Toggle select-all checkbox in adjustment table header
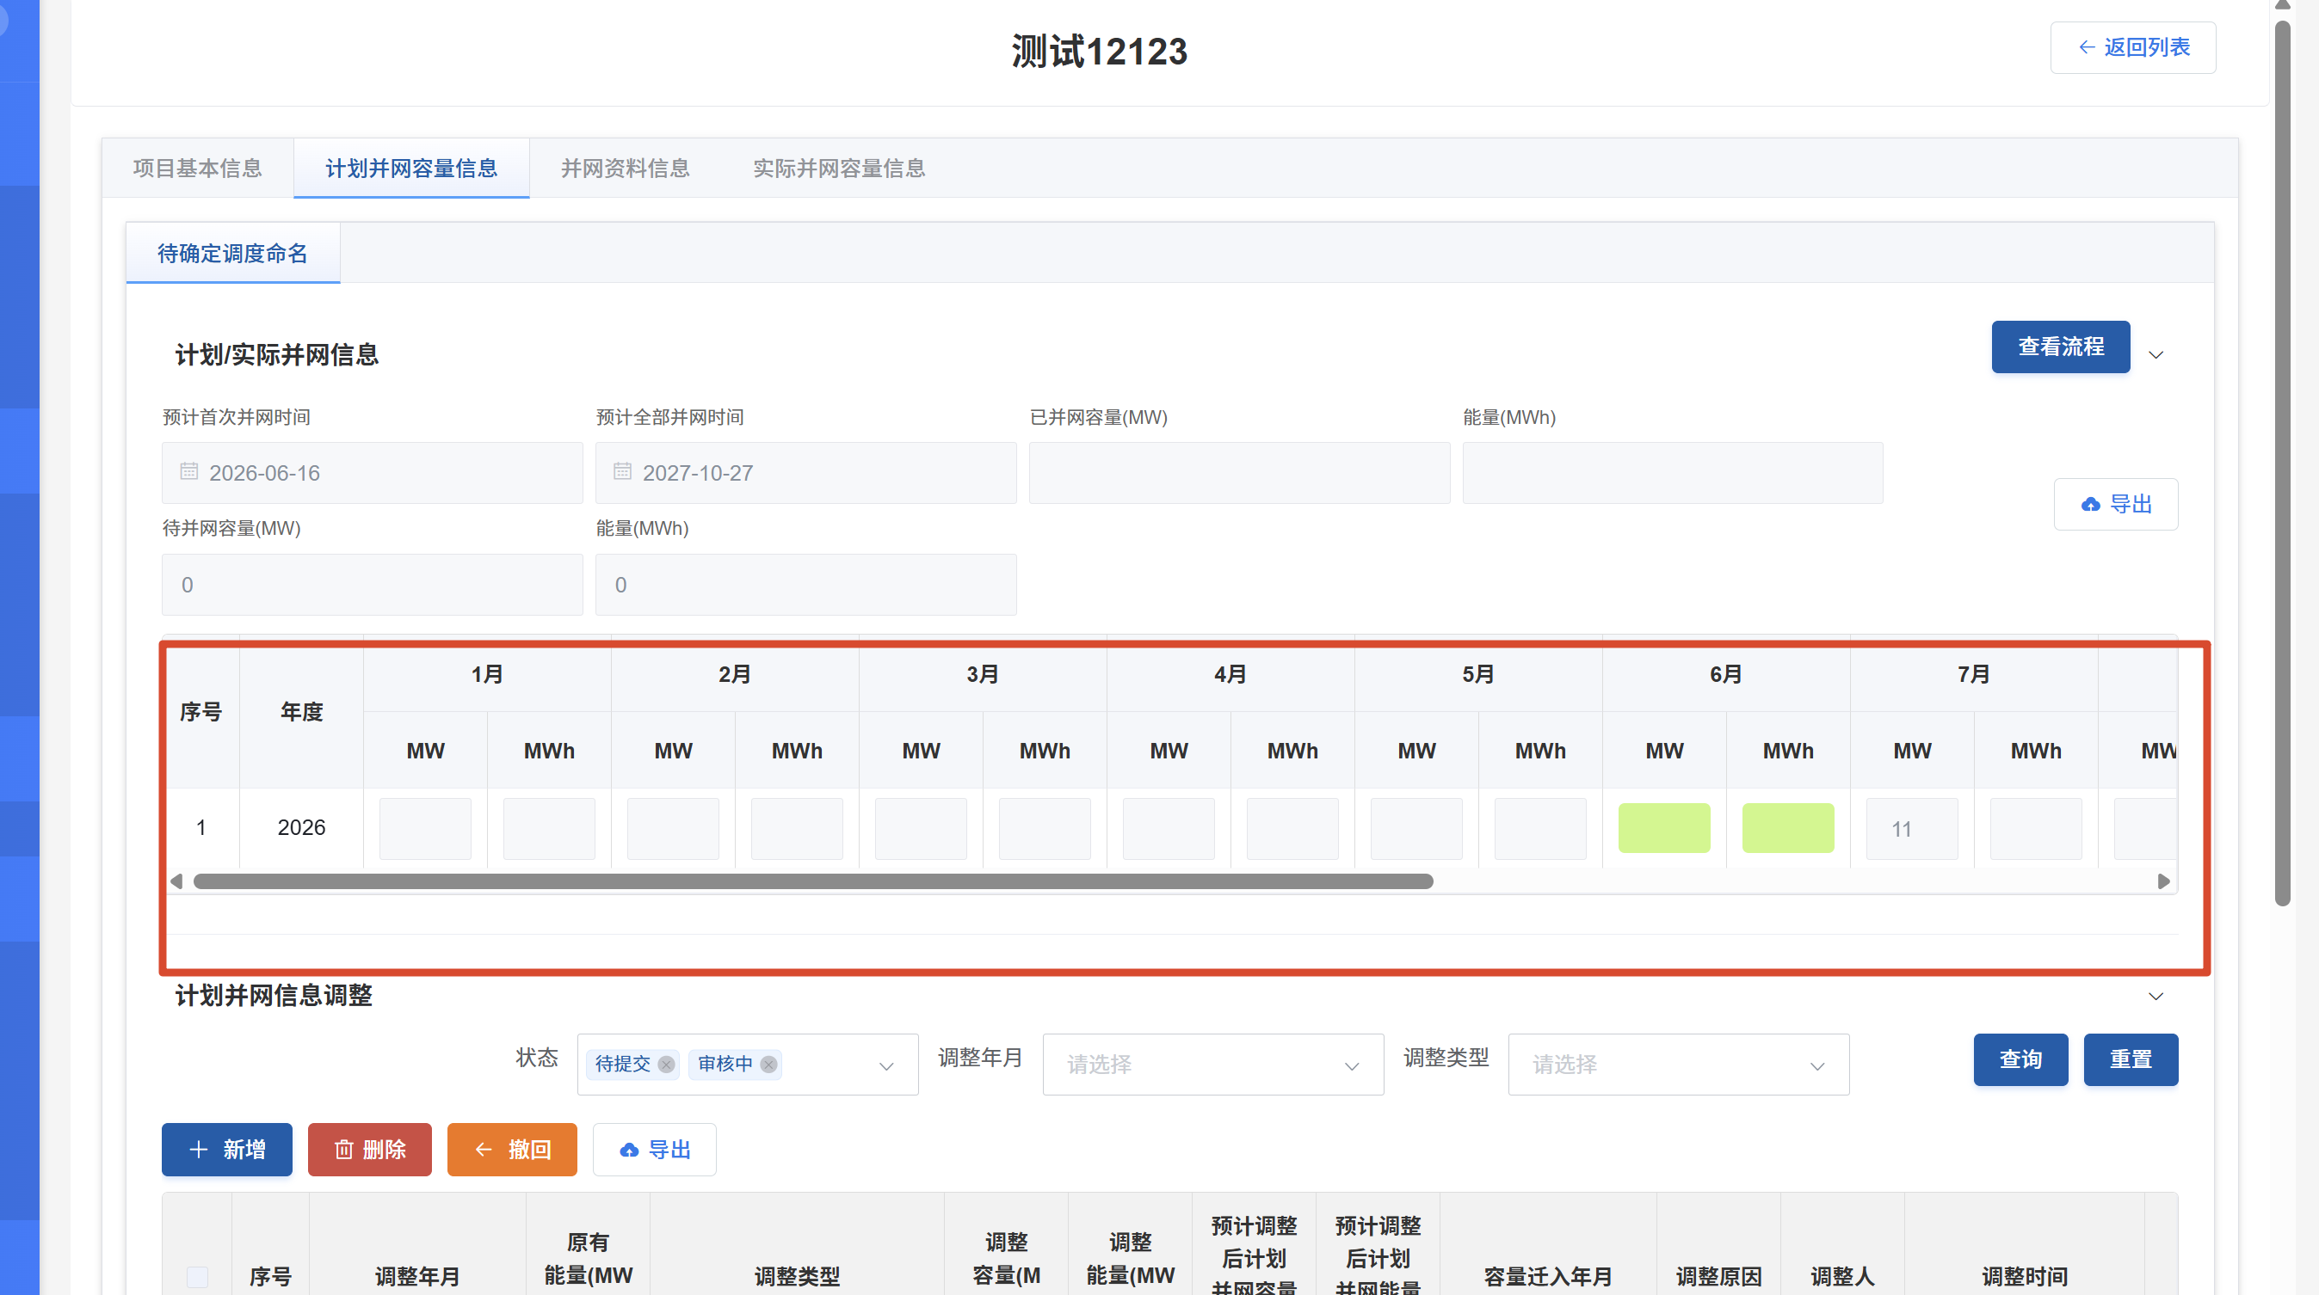2319x1295 pixels. click(197, 1277)
